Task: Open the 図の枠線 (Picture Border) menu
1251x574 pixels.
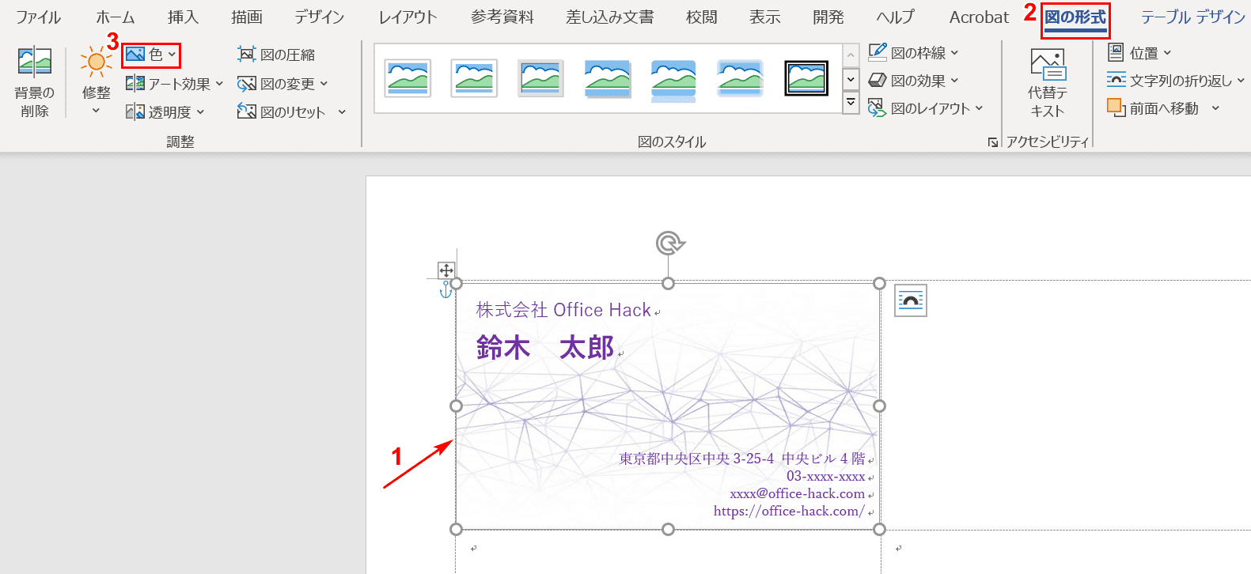Action: coord(914,52)
